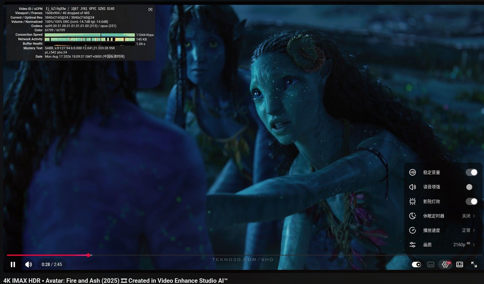This screenshot has height=284, width=484.
Task: Click the 播放速度 gauge icon
Action: (413, 230)
